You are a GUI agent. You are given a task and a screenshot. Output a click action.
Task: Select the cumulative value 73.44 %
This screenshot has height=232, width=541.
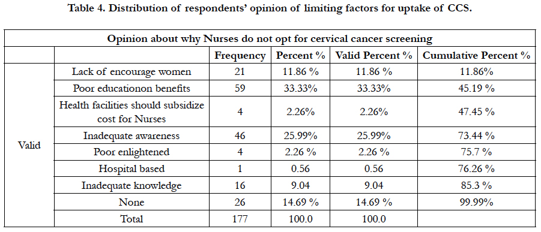pyautogui.click(x=476, y=135)
